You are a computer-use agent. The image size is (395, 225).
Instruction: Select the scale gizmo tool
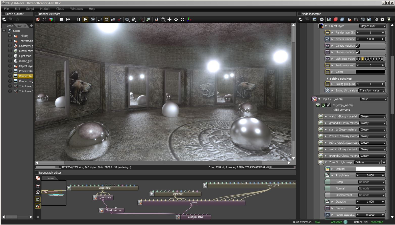(x=183, y=19)
